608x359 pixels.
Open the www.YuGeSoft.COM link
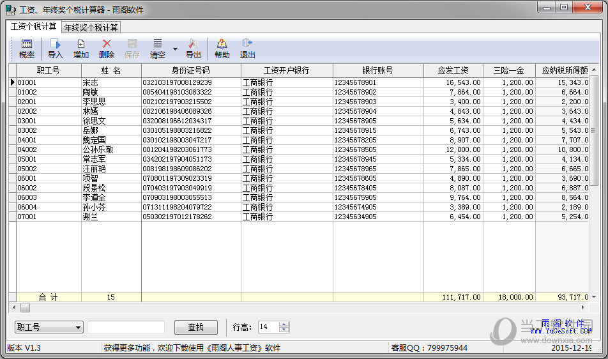tap(561, 331)
